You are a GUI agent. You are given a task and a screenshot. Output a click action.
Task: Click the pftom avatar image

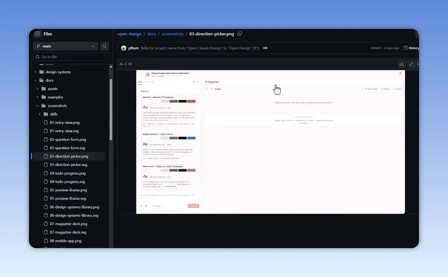tap(124, 48)
